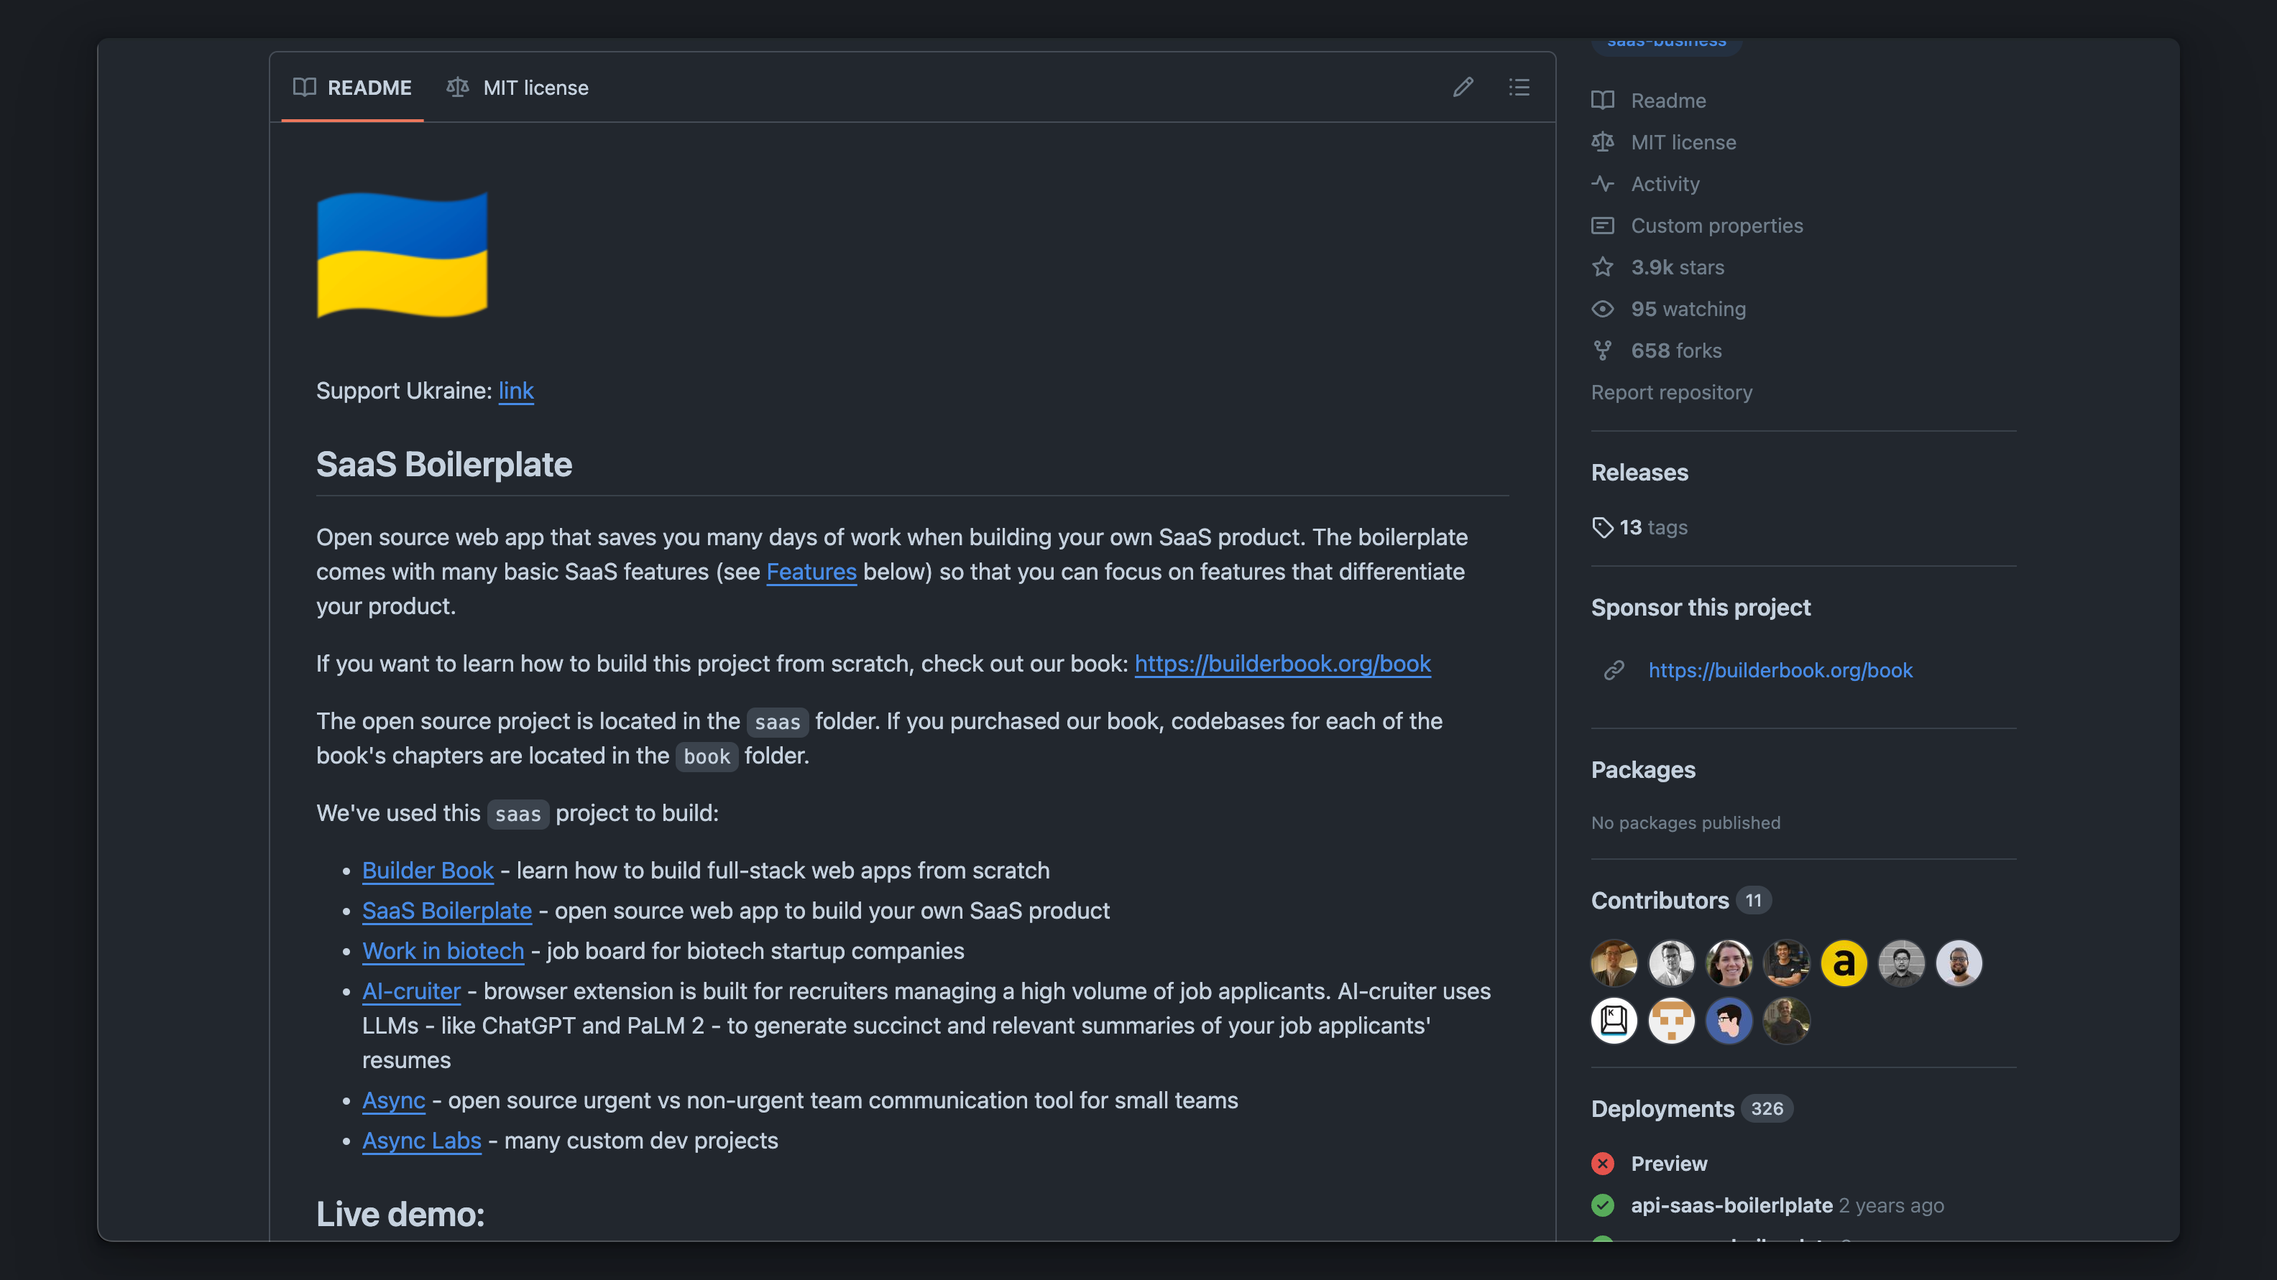Click the Ukraine flag image

point(402,254)
